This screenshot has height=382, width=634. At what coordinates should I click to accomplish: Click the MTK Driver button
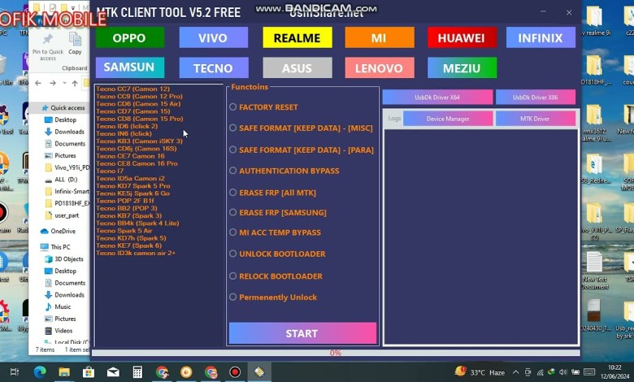[536, 119]
